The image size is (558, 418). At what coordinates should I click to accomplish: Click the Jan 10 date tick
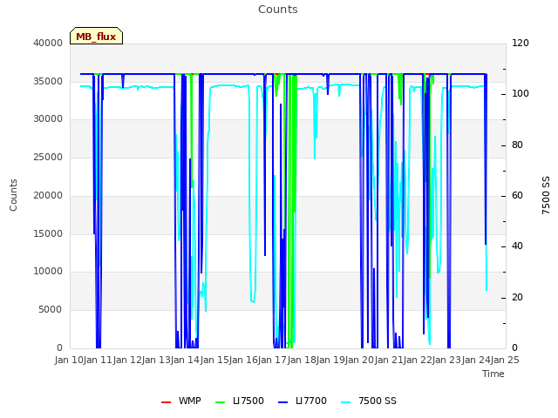69,360
